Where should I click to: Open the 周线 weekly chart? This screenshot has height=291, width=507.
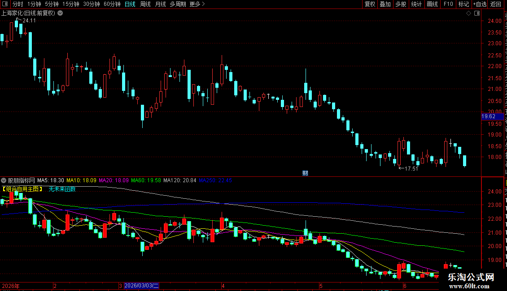(145, 4)
